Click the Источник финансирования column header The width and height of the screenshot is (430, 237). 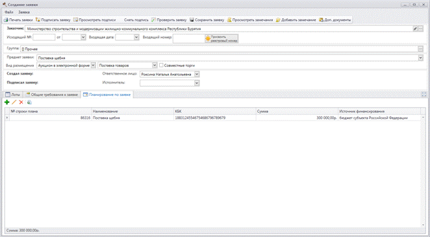tap(379, 111)
